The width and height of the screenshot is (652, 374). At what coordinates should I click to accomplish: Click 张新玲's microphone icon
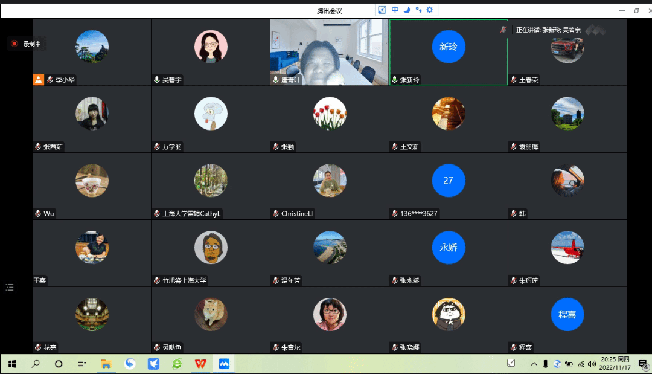394,80
